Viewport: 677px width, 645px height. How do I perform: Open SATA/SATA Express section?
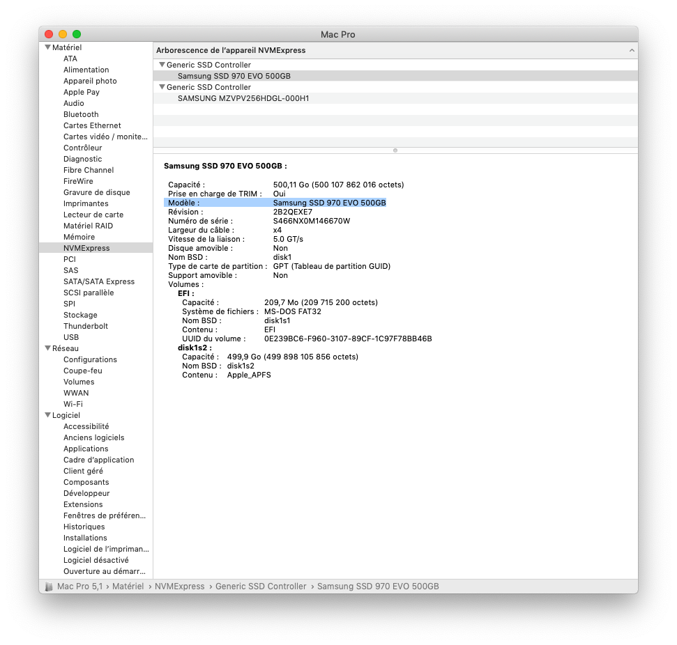click(x=99, y=281)
